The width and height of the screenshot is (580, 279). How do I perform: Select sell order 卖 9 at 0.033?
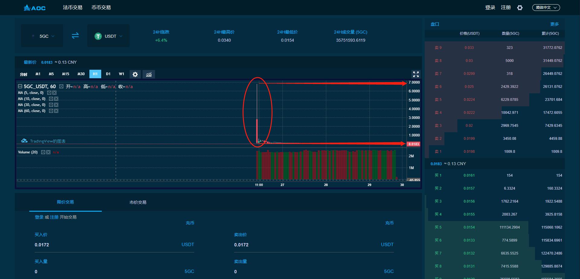coord(495,48)
